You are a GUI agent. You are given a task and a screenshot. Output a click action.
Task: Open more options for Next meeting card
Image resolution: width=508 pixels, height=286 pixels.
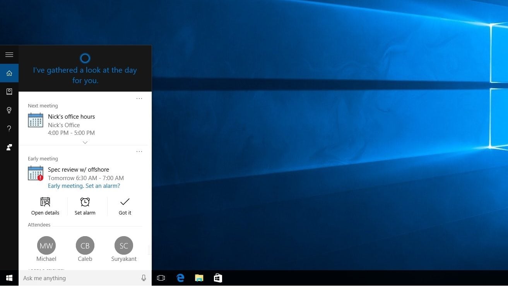coord(139,99)
